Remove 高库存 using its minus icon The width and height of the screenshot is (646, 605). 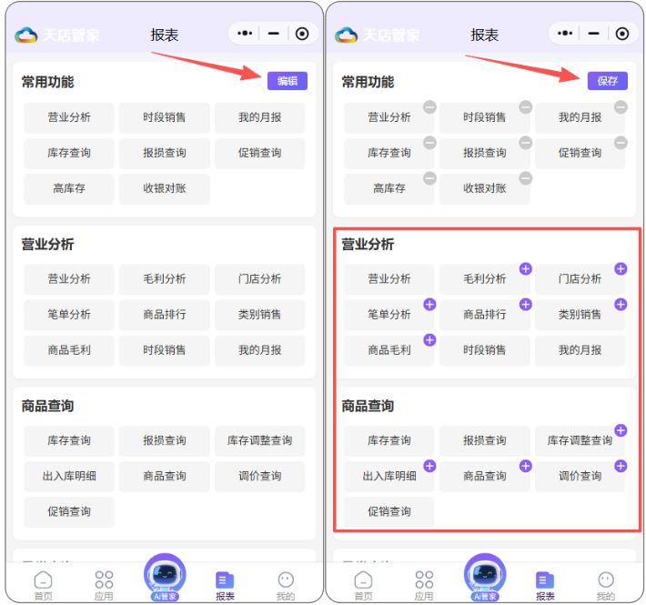(x=429, y=178)
